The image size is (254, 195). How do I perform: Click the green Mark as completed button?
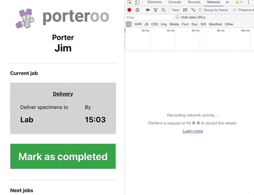63,156
